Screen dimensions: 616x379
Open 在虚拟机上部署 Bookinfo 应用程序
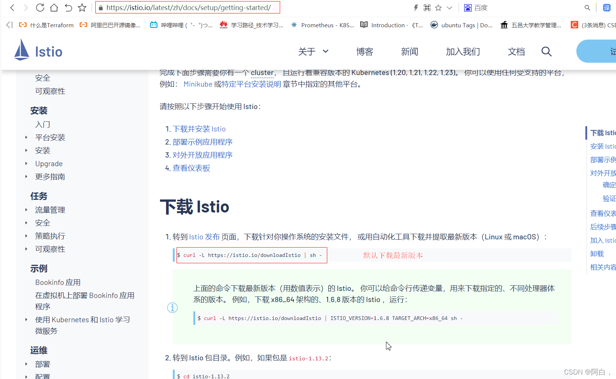coord(85,301)
